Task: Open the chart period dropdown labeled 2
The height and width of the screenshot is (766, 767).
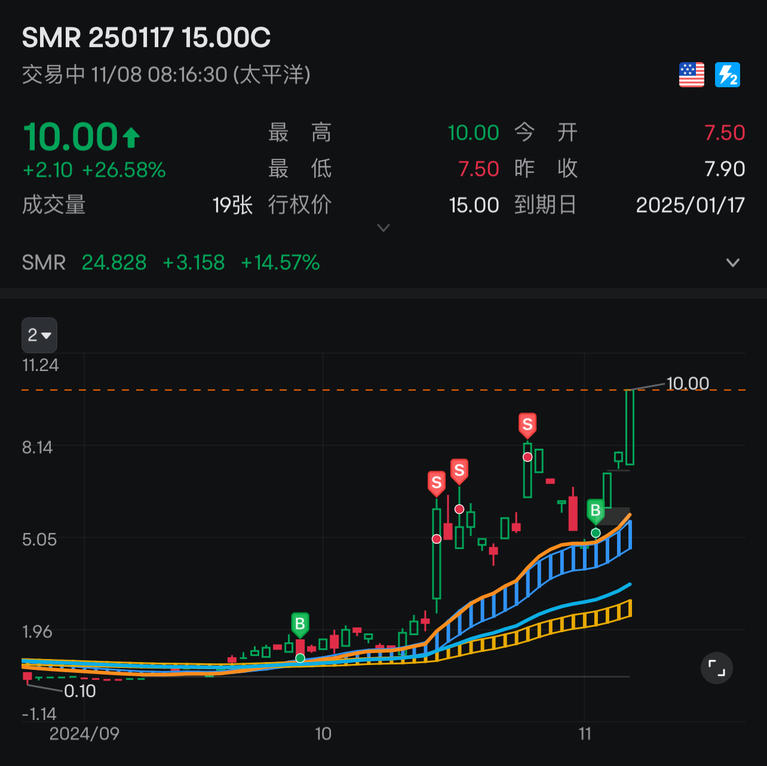Action: (39, 335)
